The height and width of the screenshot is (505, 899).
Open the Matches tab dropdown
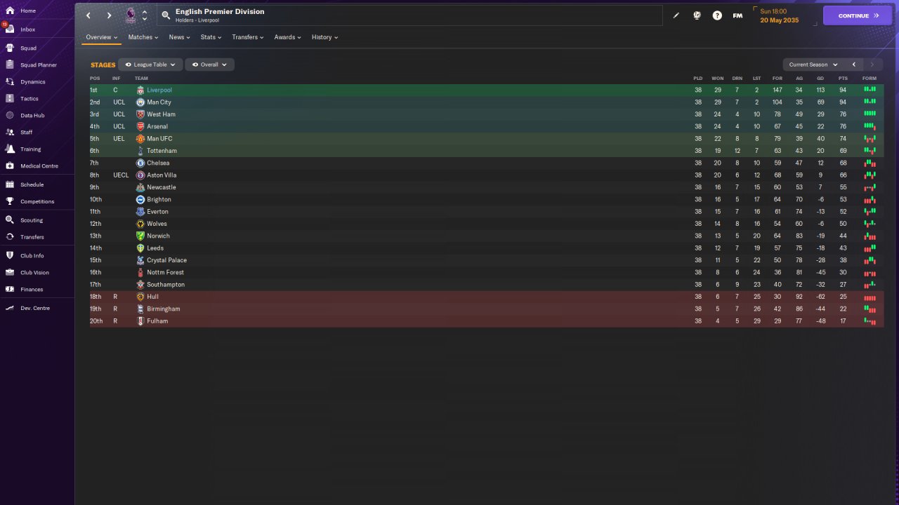click(143, 37)
